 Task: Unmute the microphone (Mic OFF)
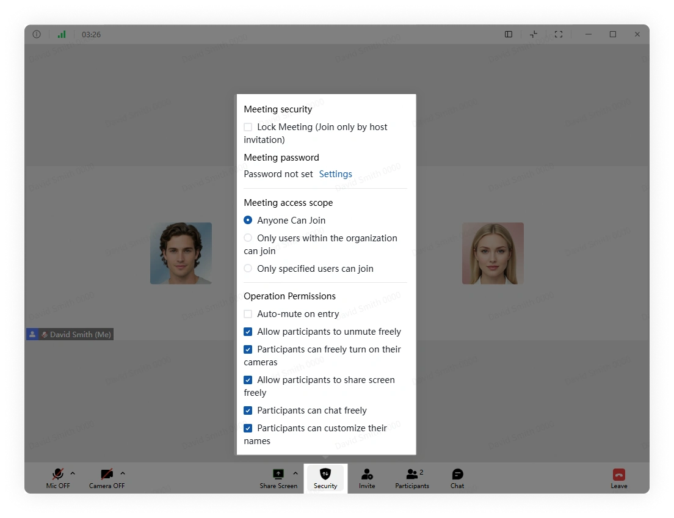(58, 478)
